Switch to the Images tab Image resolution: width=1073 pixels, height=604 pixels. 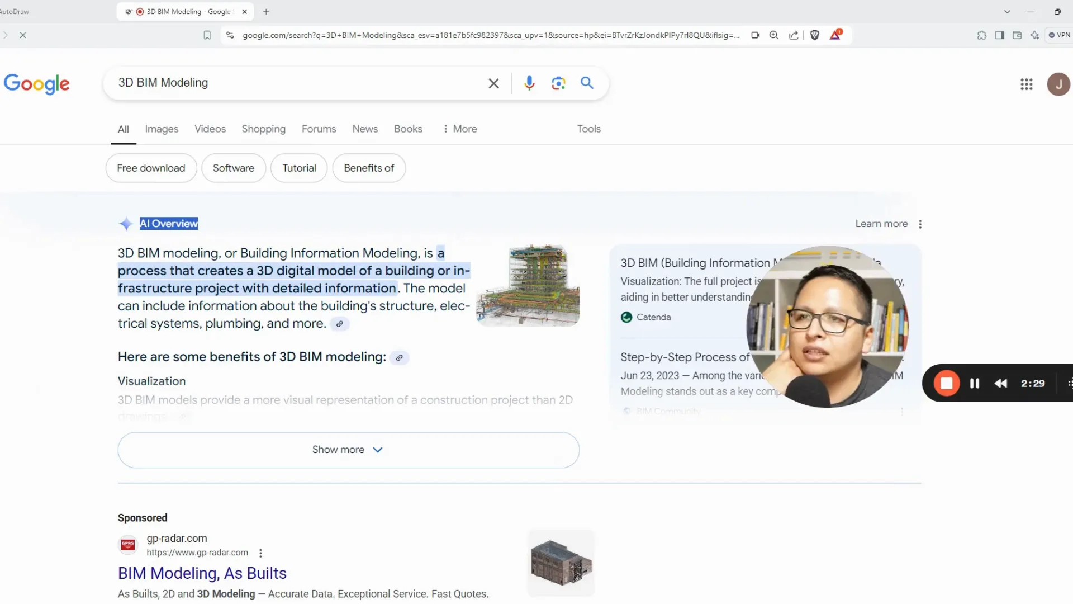[x=162, y=129]
